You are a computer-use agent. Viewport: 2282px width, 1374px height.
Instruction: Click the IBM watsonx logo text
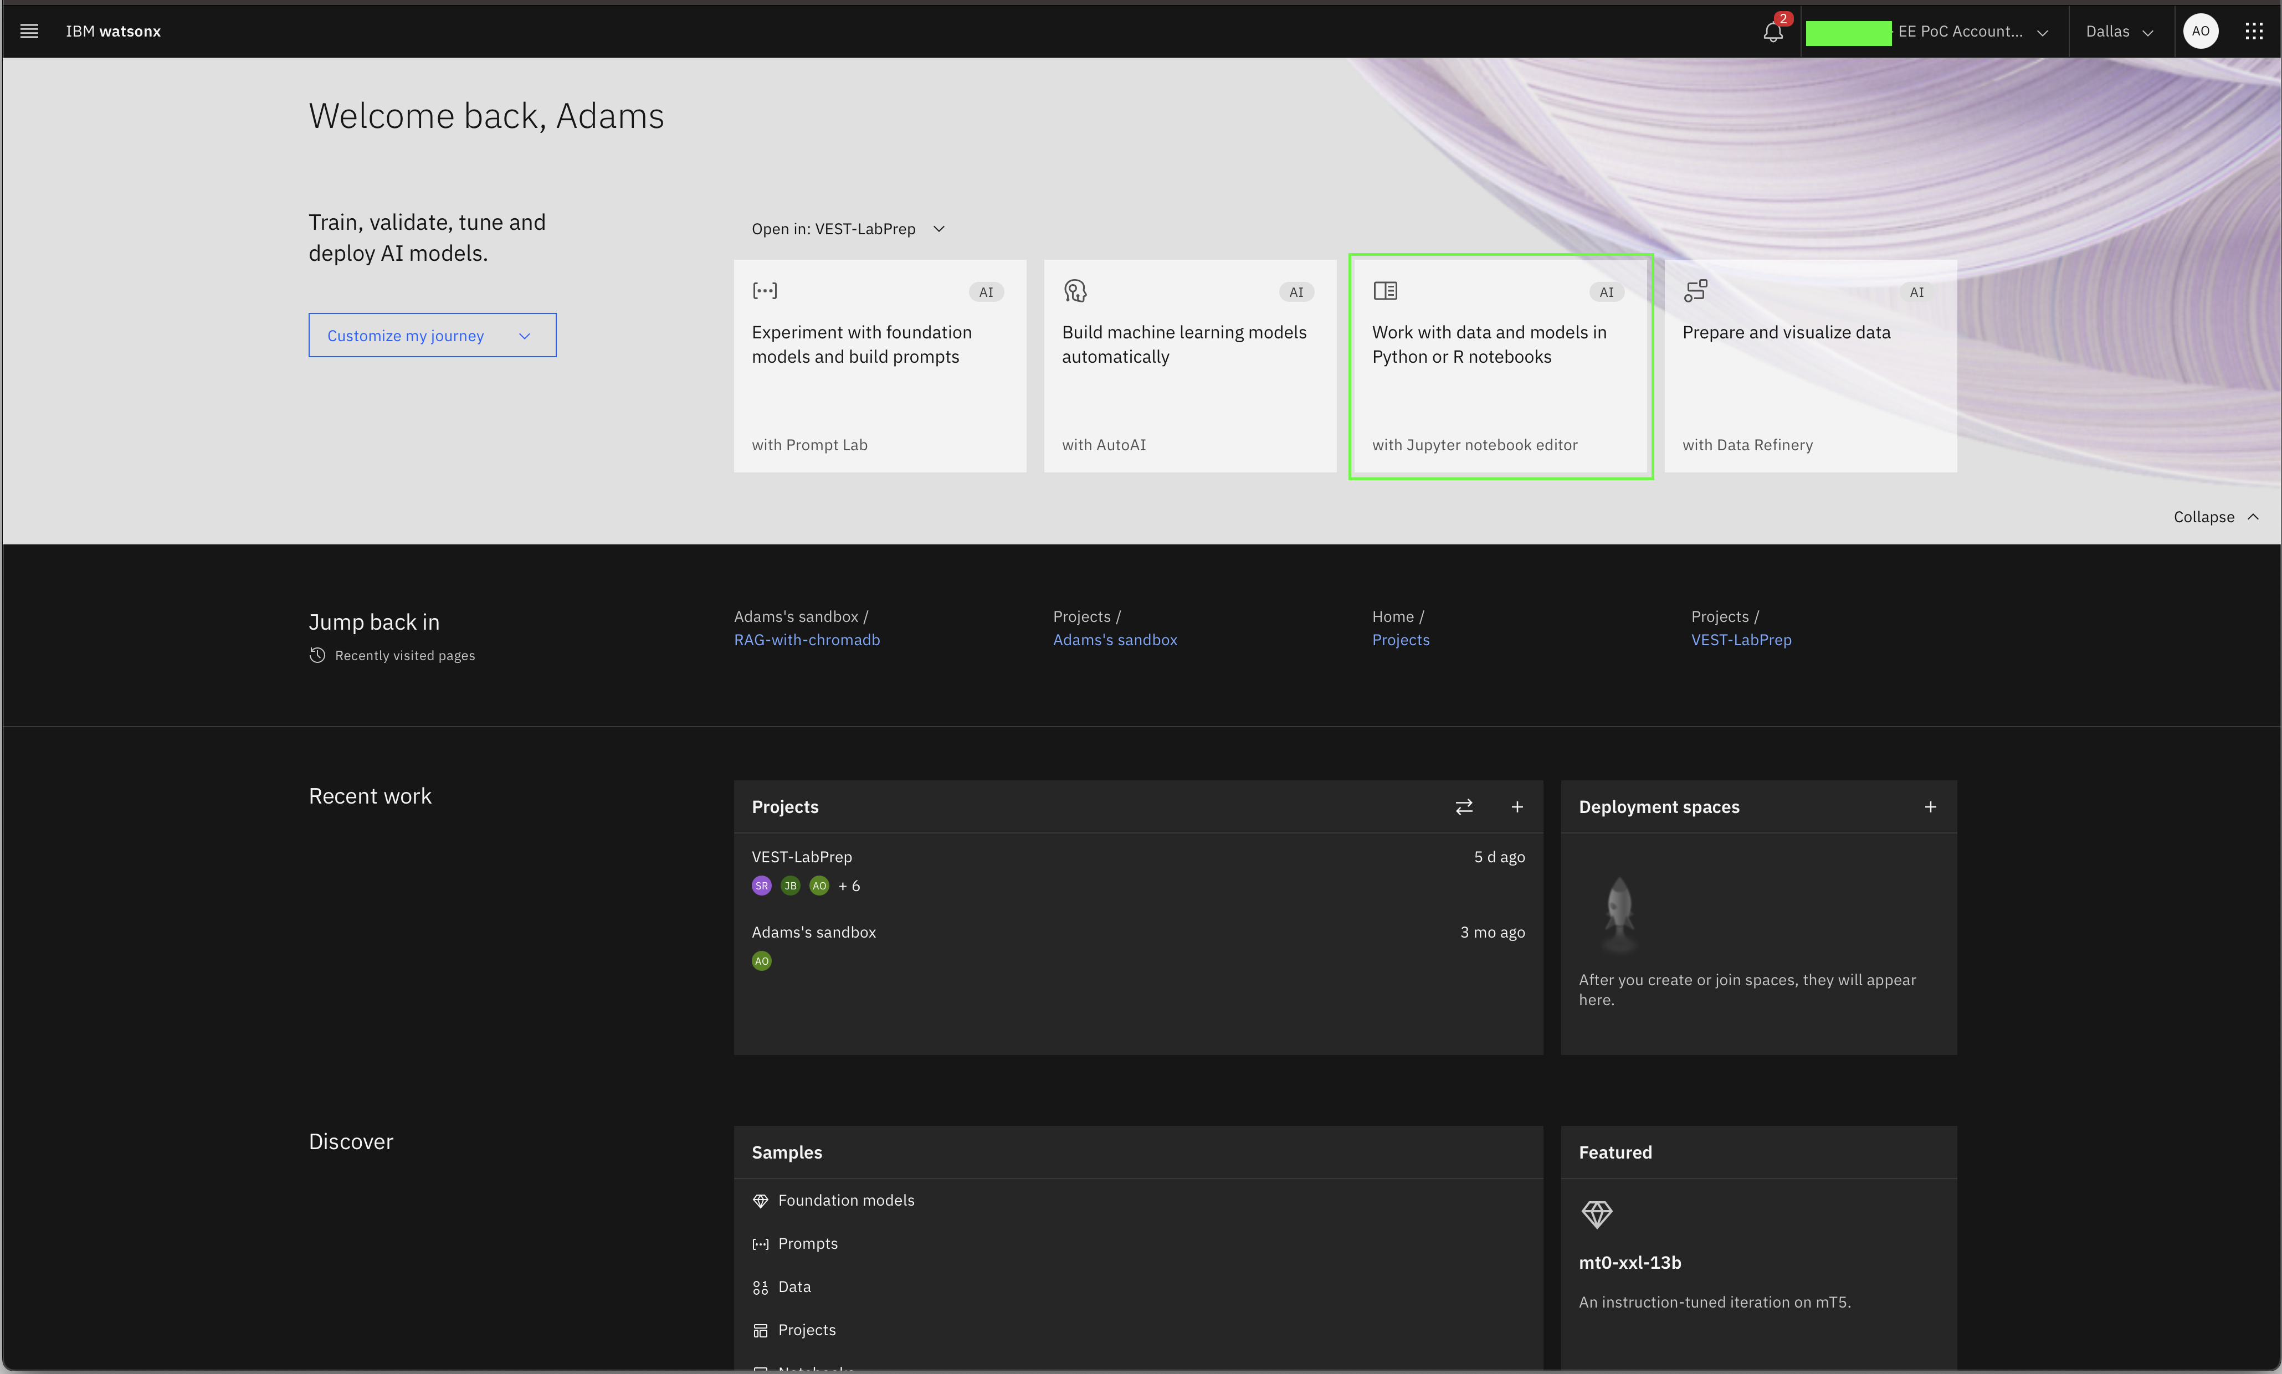tap(113, 30)
